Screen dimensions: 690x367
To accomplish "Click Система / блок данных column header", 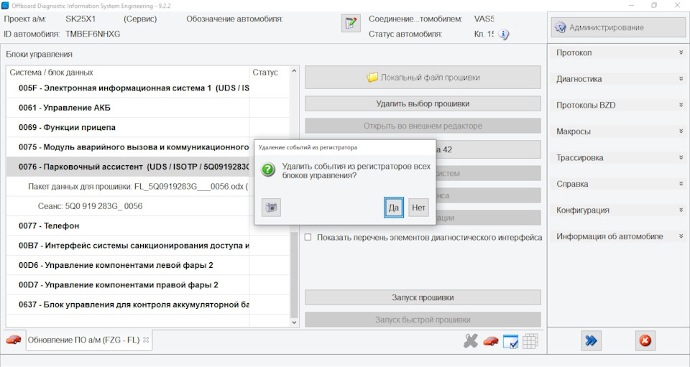I will click(x=128, y=72).
